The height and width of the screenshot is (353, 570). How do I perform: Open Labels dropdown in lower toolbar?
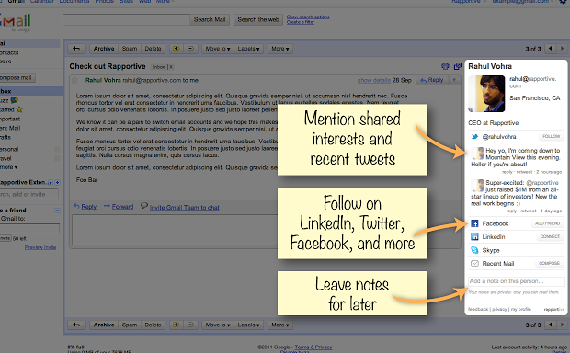[x=248, y=325]
